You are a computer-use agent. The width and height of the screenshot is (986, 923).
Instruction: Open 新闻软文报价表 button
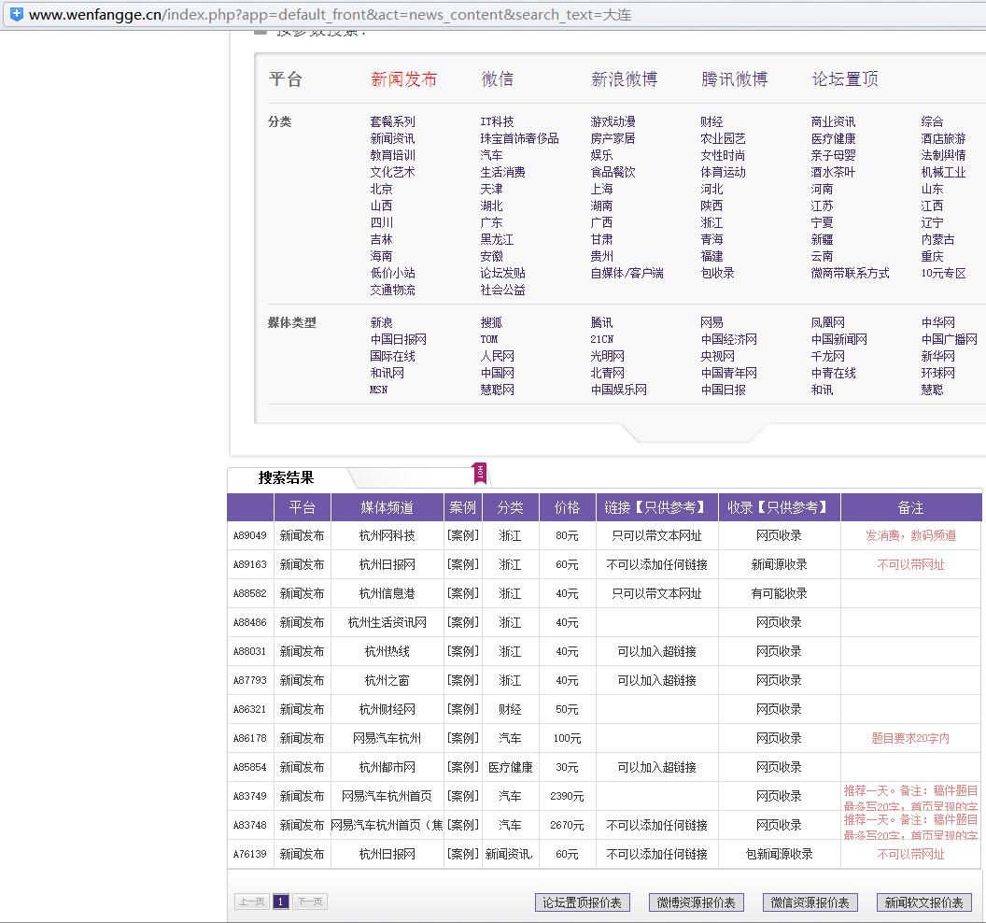(923, 902)
